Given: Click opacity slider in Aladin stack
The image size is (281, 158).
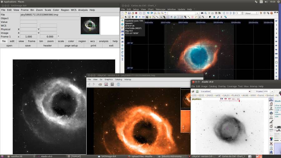Looking at the screenshot, I should (x=279, y=131).
